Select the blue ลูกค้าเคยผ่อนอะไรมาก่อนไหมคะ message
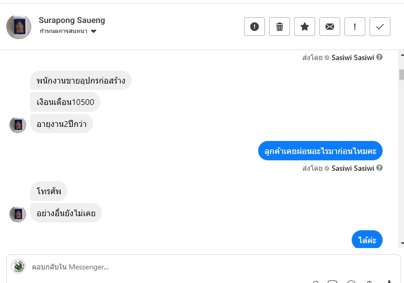This screenshot has width=404, height=283. pyautogui.click(x=320, y=151)
